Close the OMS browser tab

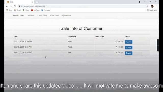click(32, 2)
